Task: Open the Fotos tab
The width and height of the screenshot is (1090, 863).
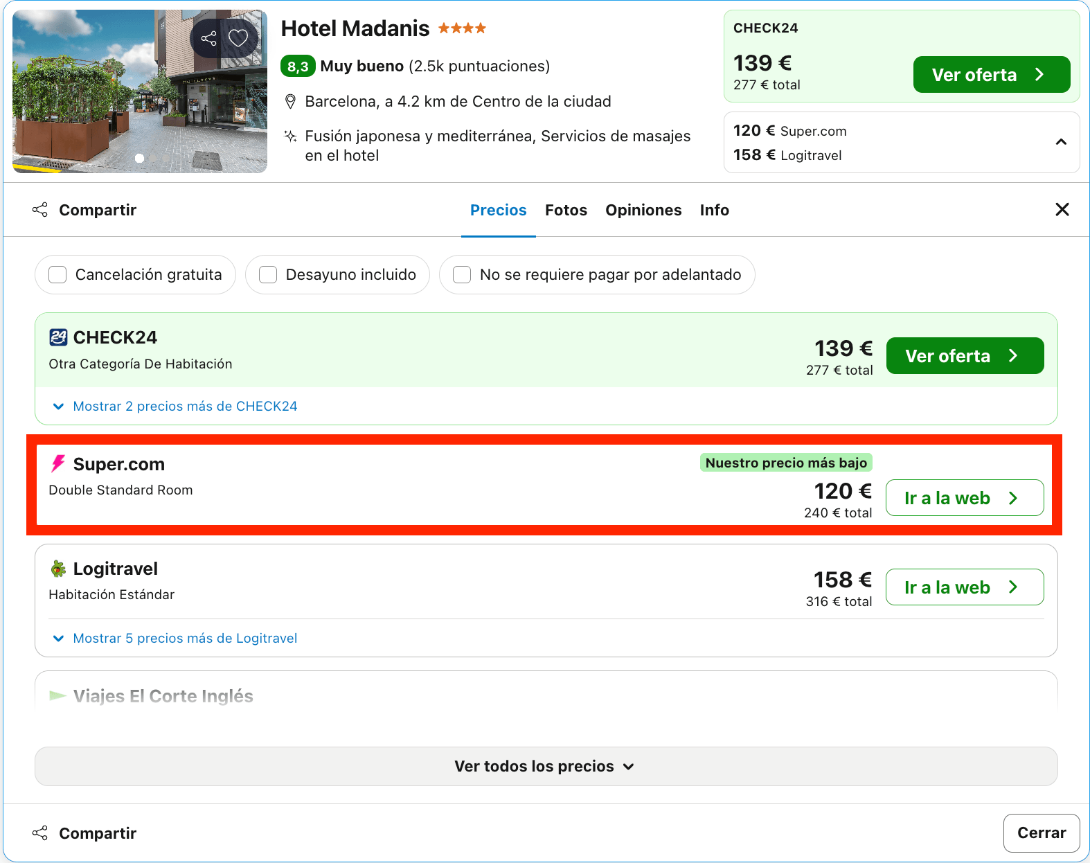Action: click(566, 210)
